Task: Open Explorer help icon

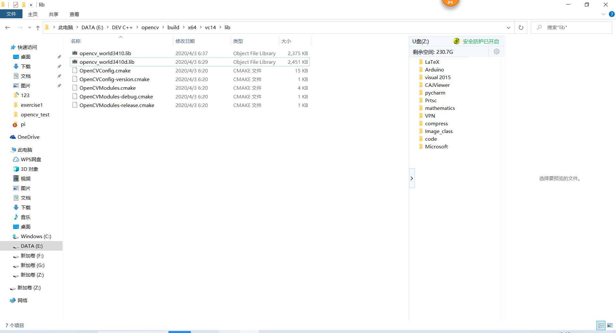Action: [612, 14]
